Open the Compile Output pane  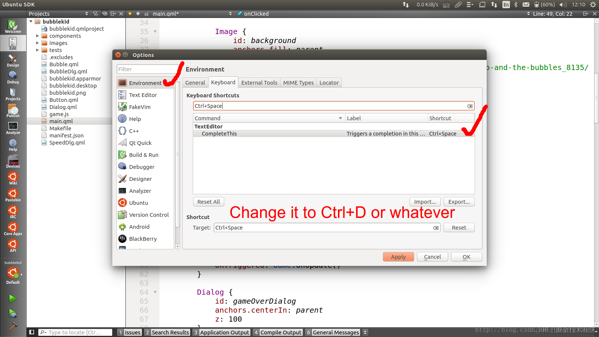tap(277, 332)
